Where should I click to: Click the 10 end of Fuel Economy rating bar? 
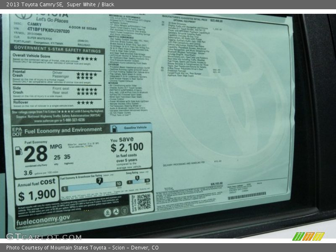tap(119, 184)
